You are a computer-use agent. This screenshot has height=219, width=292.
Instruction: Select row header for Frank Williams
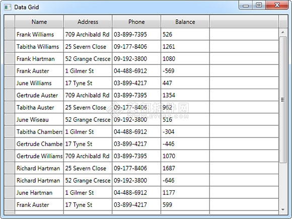[10, 34]
